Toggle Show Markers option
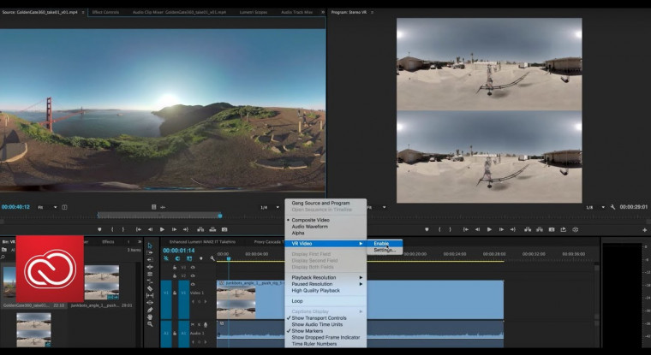 tap(308, 331)
